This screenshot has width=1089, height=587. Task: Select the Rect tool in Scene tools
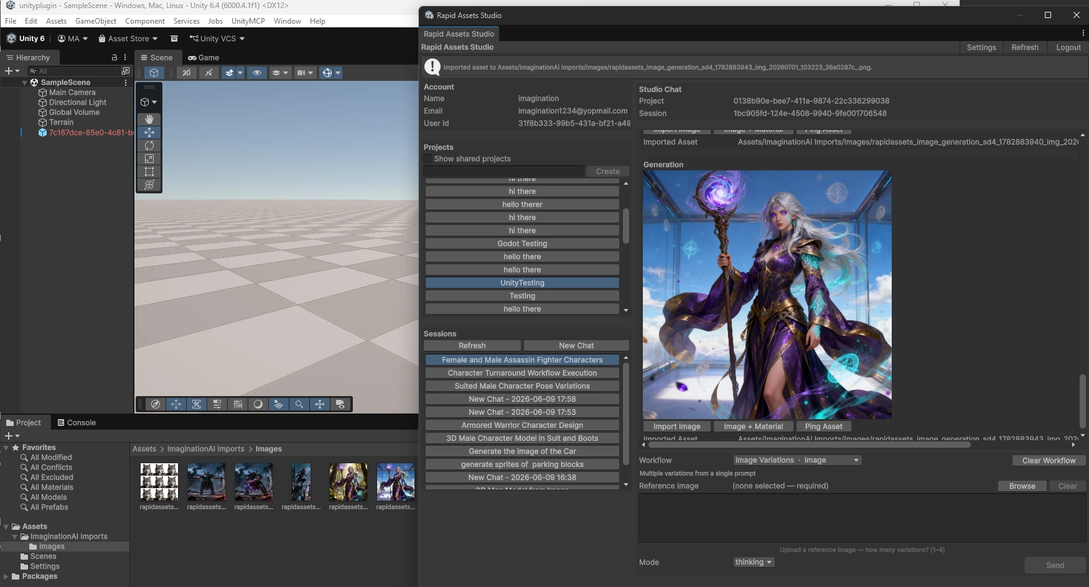149,172
